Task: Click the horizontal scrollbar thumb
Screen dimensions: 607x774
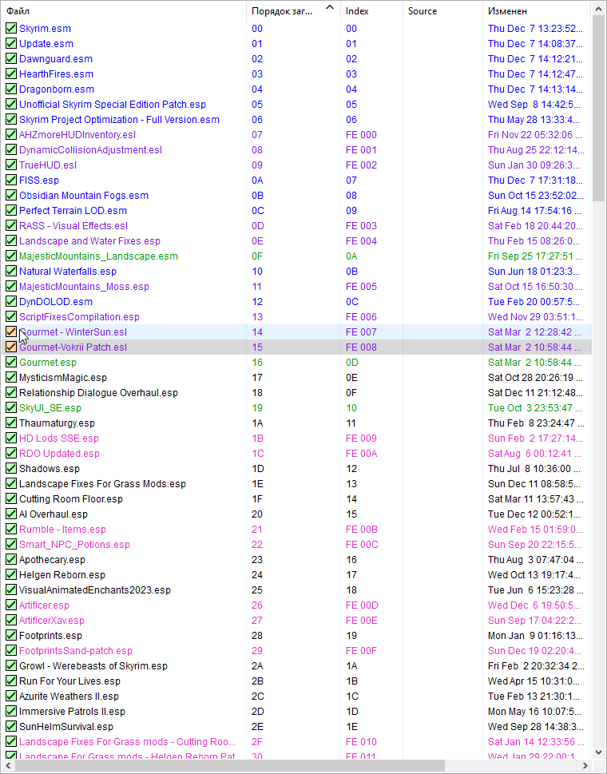Action: pos(230,766)
